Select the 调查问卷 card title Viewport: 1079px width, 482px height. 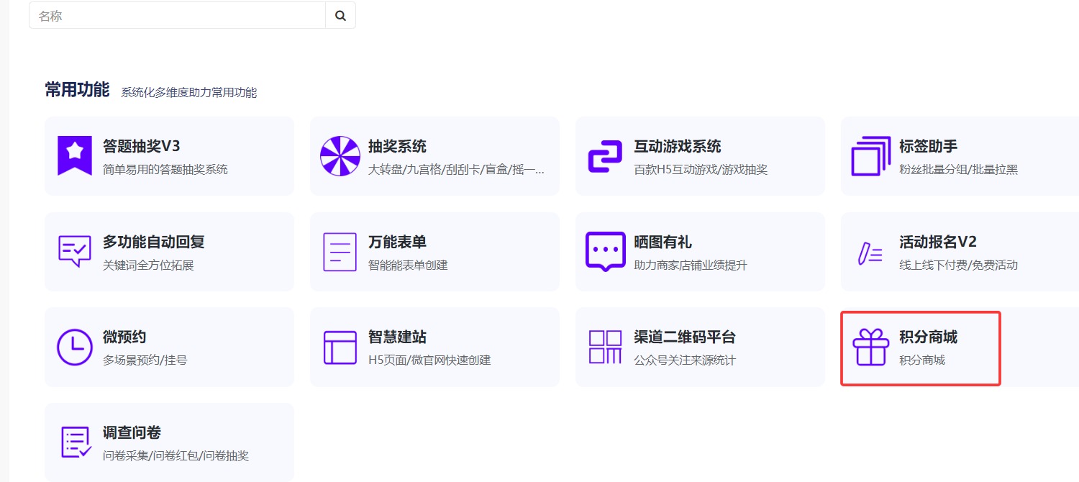point(132,433)
